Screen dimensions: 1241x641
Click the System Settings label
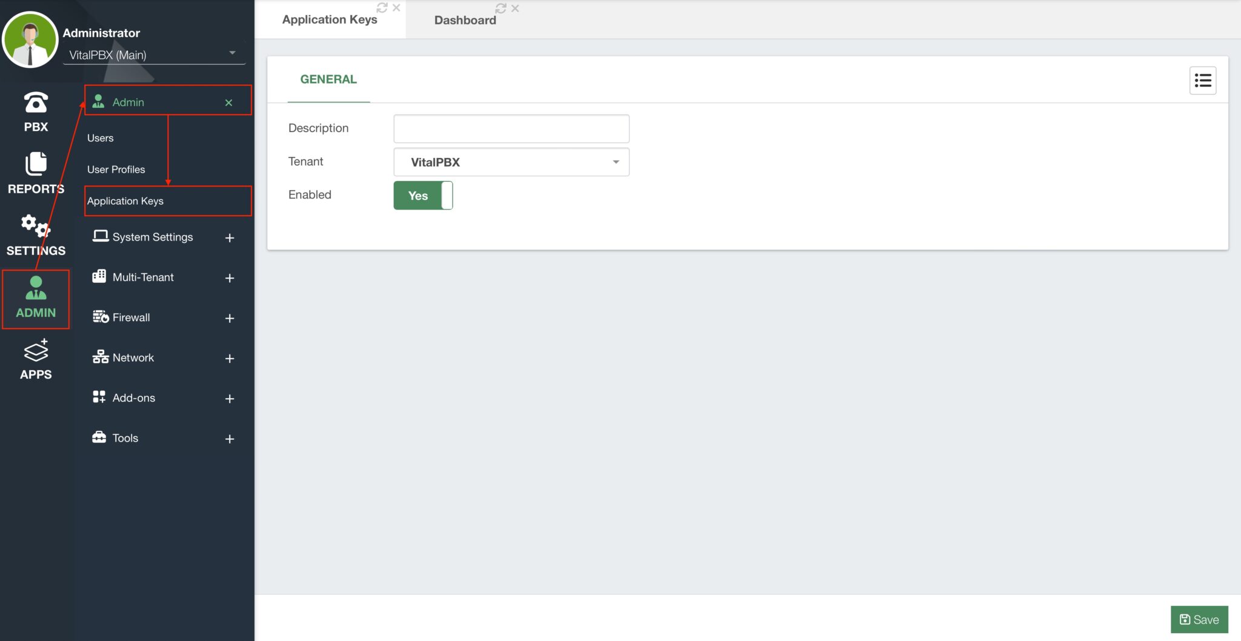(x=153, y=237)
